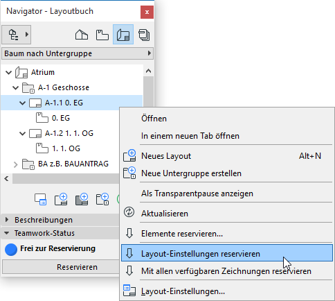Select the 1. 1. OG drawing item
The image size is (335, 301).
(x=66, y=148)
